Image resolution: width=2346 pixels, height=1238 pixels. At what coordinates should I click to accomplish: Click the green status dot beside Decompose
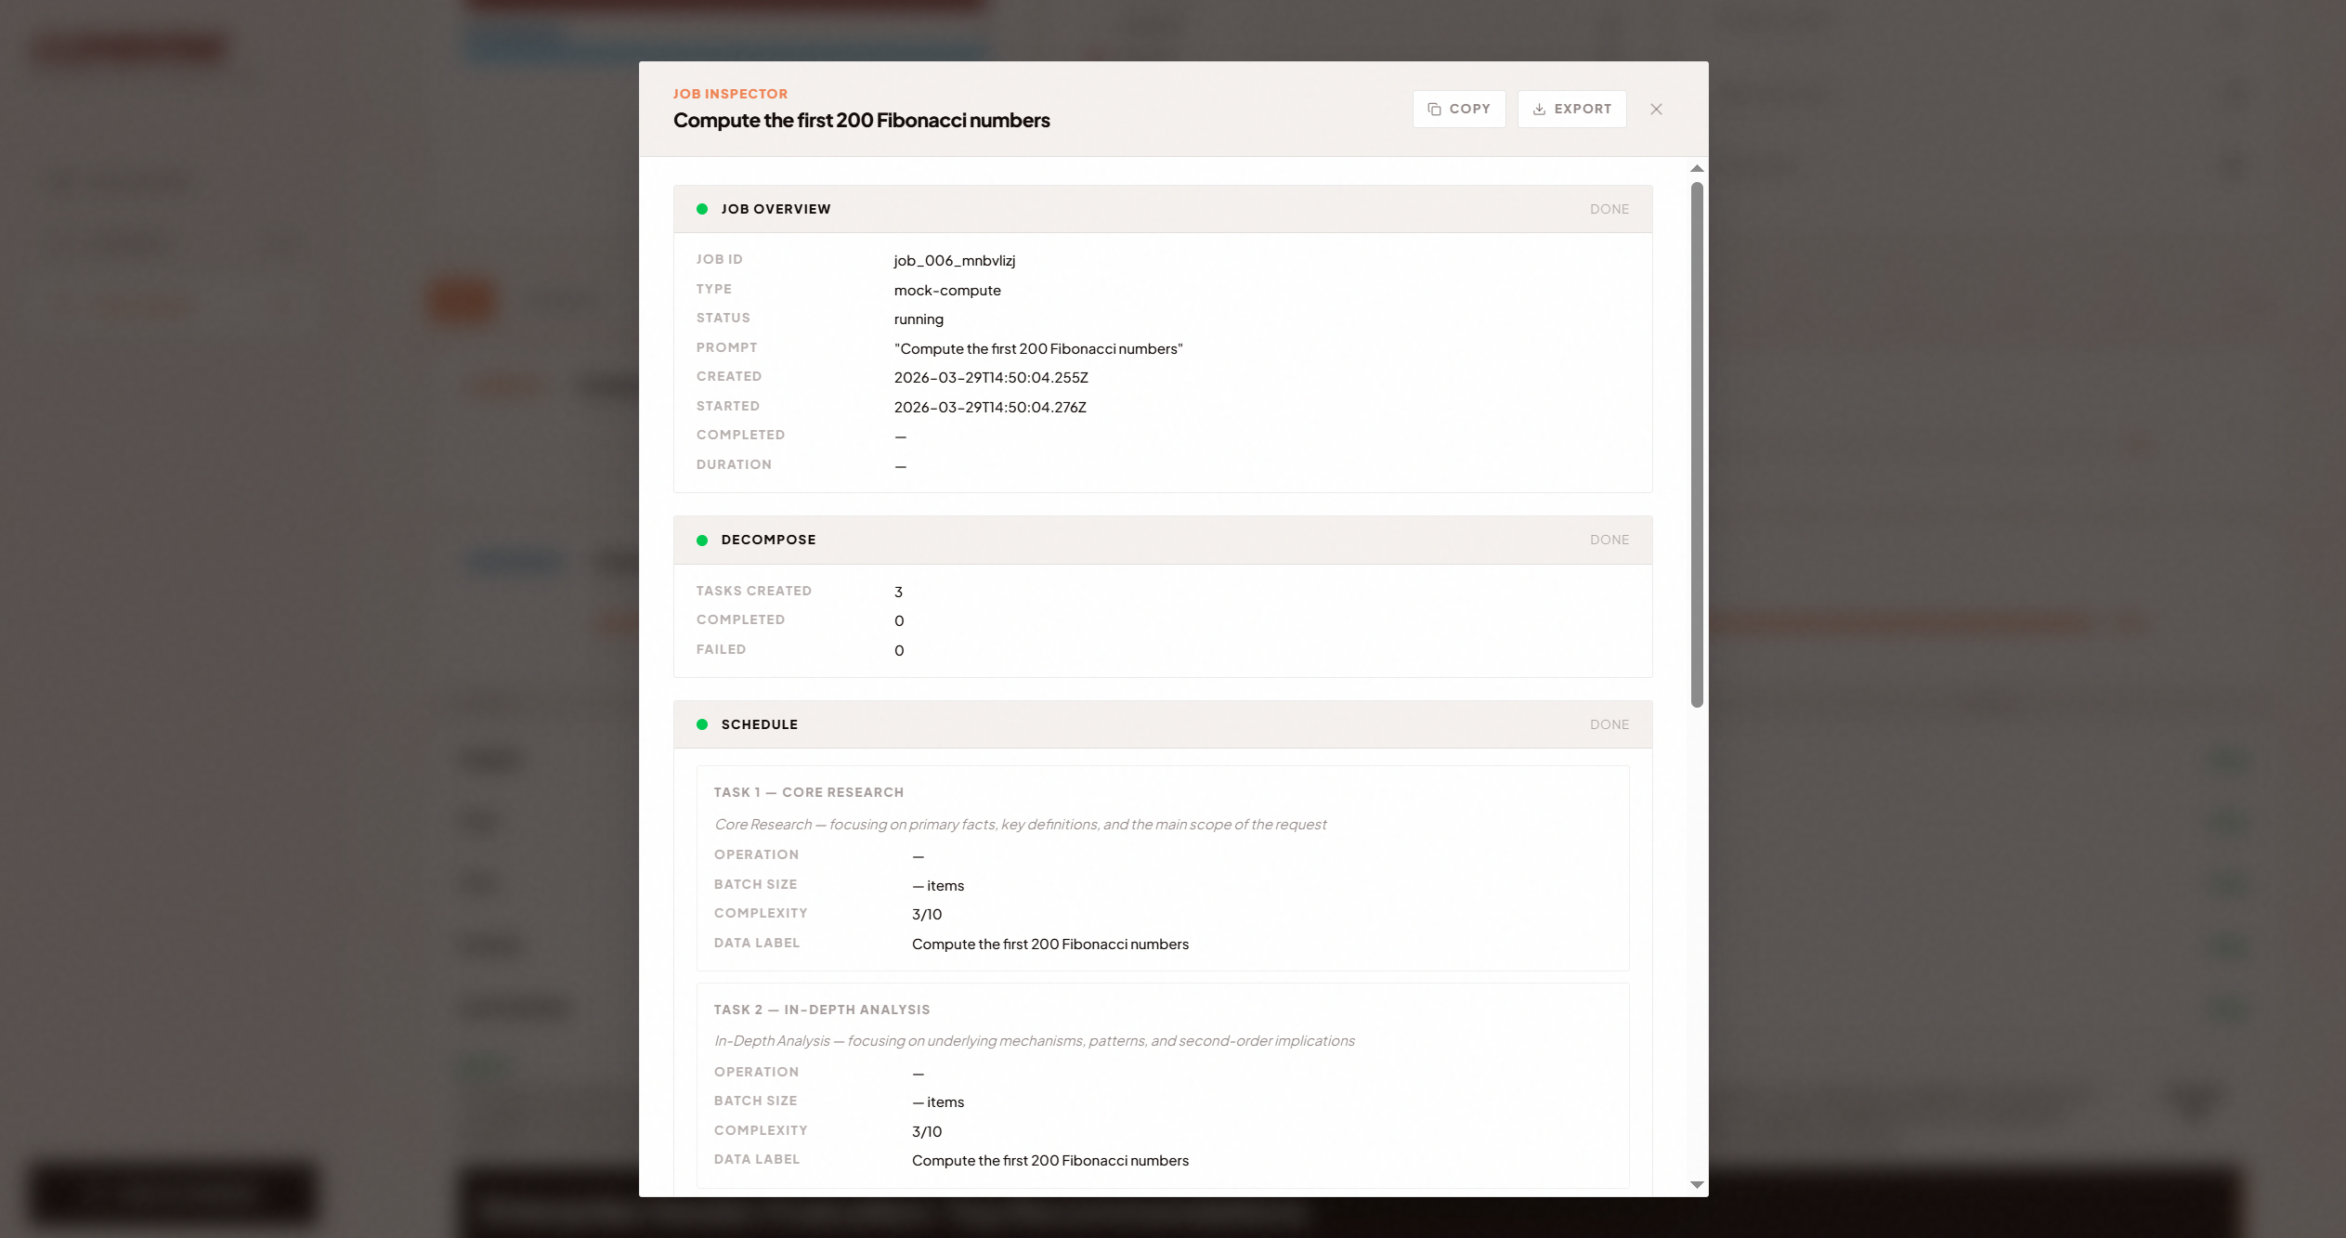coord(702,540)
